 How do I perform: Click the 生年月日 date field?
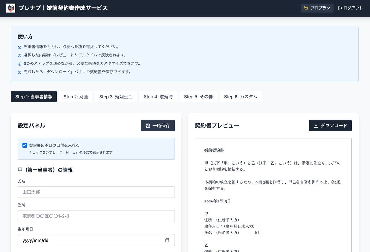(96, 240)
